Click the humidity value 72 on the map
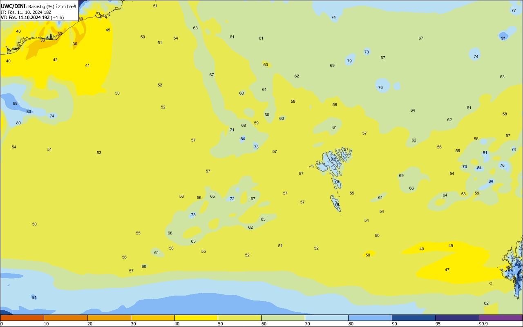Screen dimensions: 523x327 click(x=232, y=199)
